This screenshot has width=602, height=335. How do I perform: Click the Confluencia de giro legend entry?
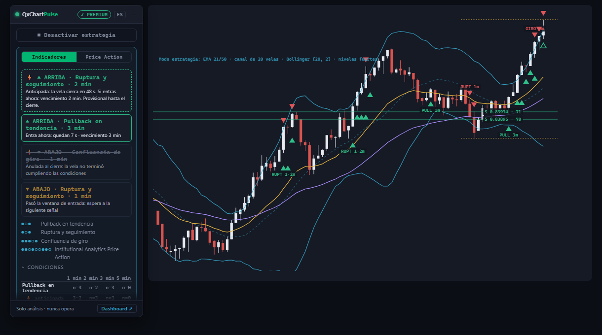coord(65,241)
